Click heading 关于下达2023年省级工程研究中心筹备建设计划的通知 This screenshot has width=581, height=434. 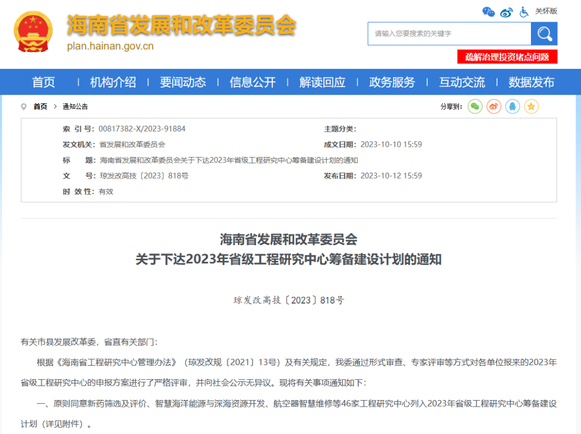[288, 259]
